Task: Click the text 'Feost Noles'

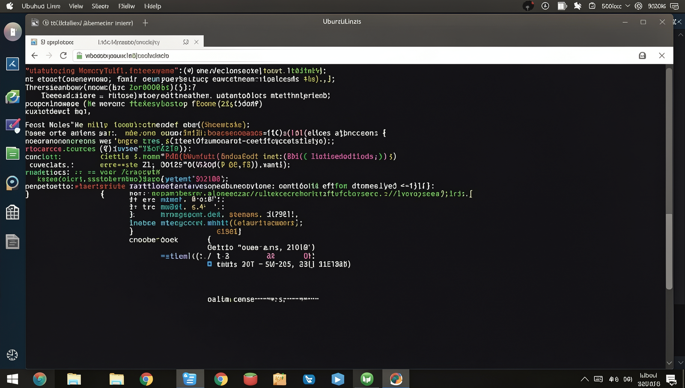Action: pos(47,125)
